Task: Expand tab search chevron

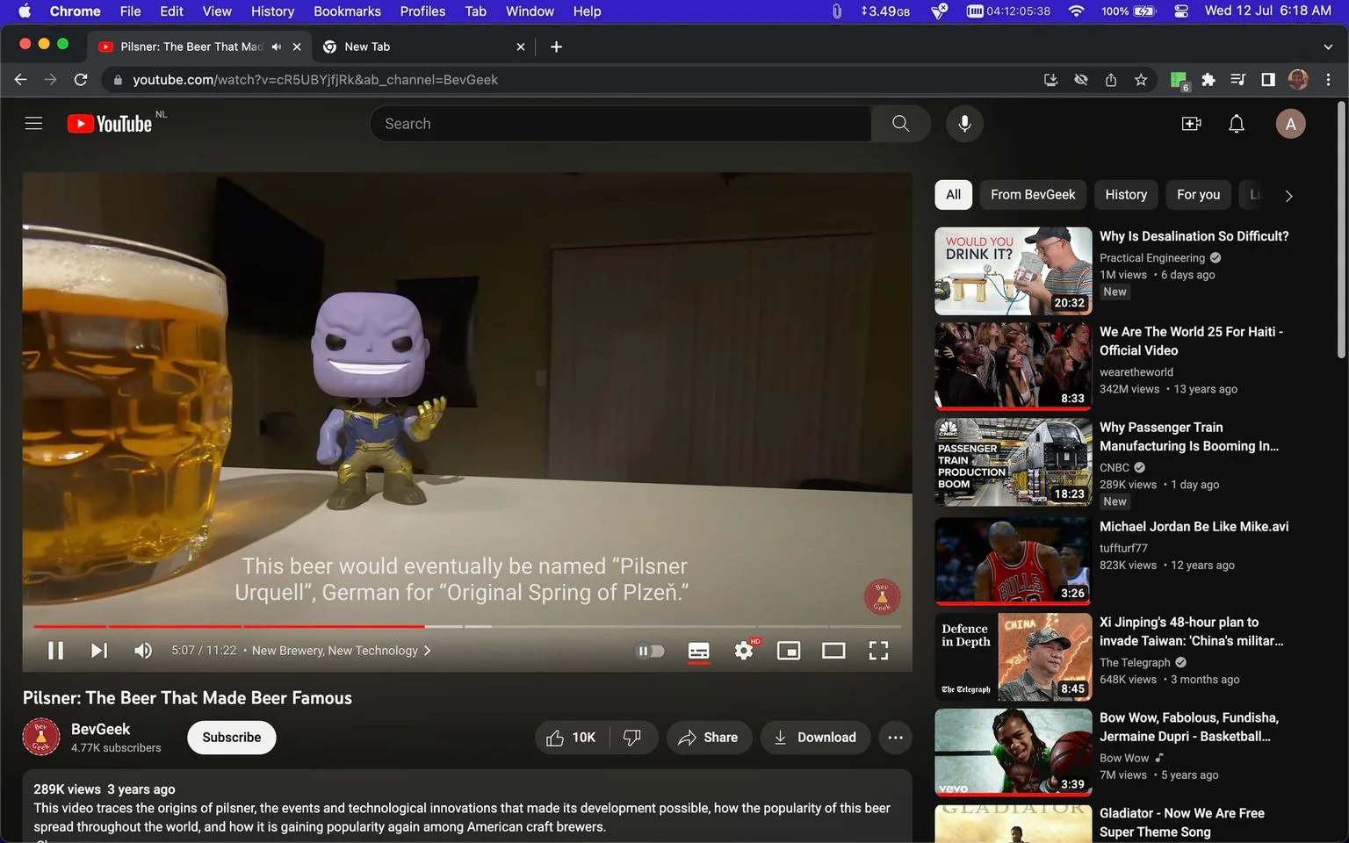Action: coord(1328,47)
